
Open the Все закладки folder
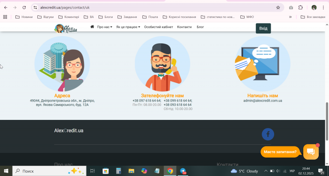point(313,17)
